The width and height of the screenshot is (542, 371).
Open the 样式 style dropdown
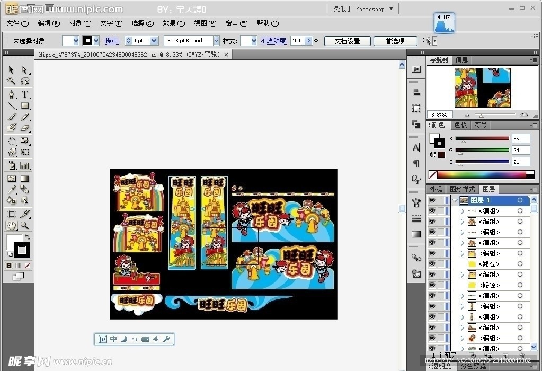254,41
